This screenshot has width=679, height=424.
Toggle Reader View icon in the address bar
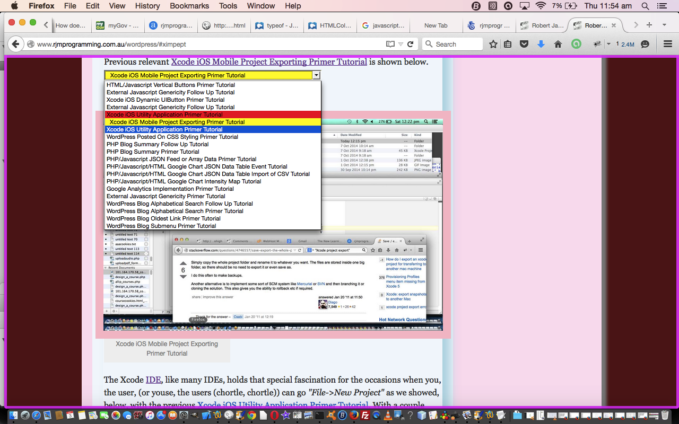pos(390,45)
